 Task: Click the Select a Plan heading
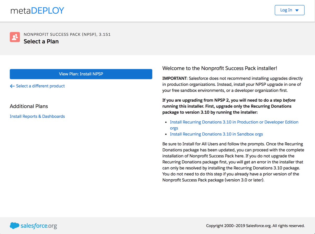point(41,41)
